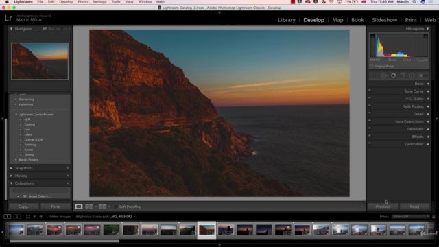Toggle highlight clipping indicator in histogram
The height and width of the screenshot is (247, 439).
pyautogui.click(x=425, y=36)
